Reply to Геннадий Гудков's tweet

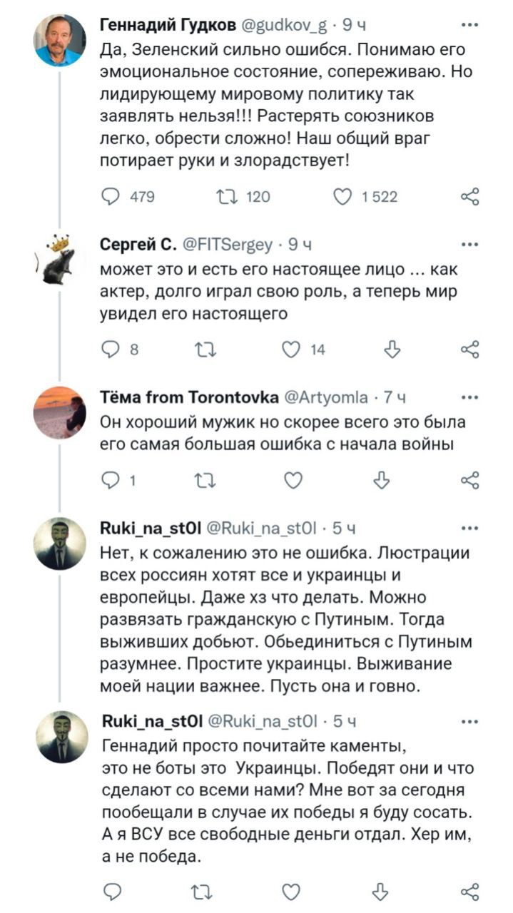(x=113, y=197)
